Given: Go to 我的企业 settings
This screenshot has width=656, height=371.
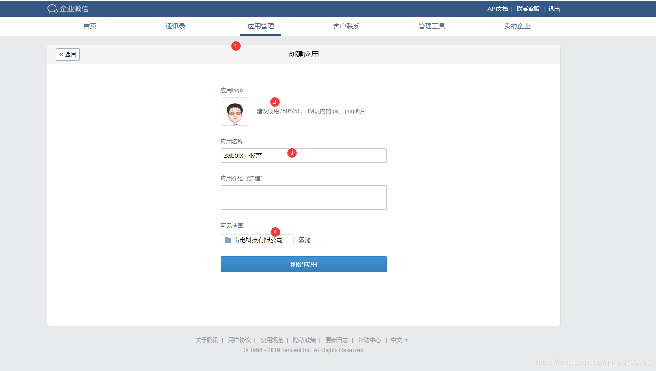Looking at the screenshot, I should click(517, 26).
